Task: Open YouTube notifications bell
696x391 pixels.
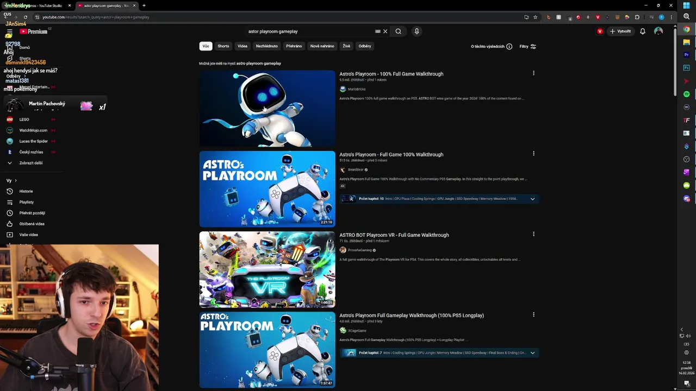Action: [642, 31]
